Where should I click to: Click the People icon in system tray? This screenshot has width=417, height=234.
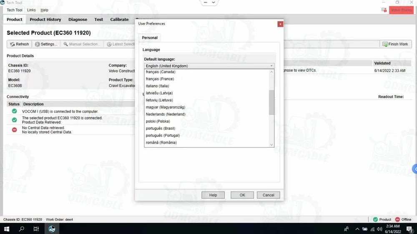346,229
